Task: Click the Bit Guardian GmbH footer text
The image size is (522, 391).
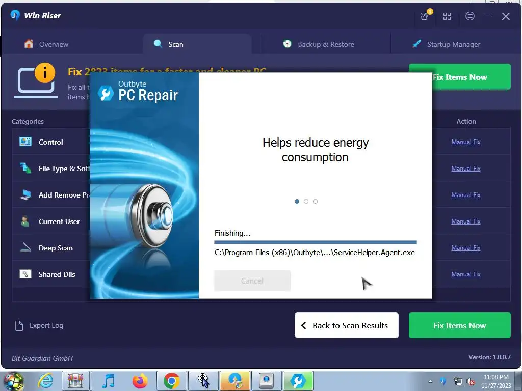Action: pyautogui.click(x=42, y=358)
